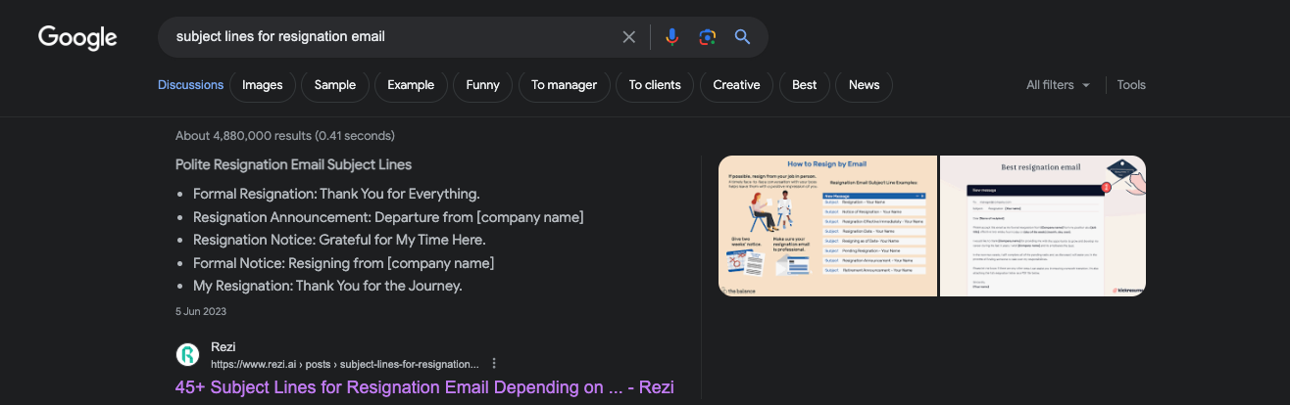Click the Rezi site favicon

[x=187, y=354]
